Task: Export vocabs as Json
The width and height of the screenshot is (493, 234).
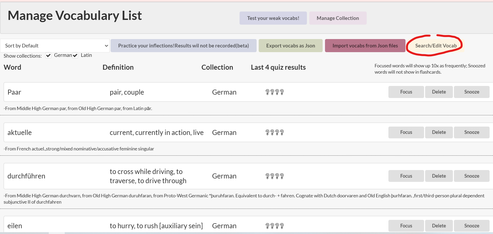Action: [291, 46]
